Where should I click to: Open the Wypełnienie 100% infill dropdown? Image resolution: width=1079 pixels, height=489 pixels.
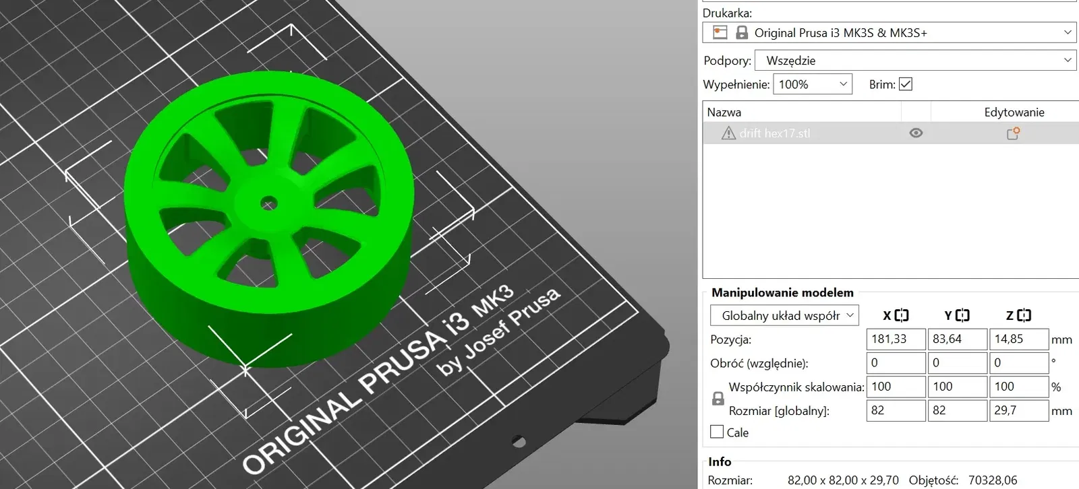(x=813, y=84)
